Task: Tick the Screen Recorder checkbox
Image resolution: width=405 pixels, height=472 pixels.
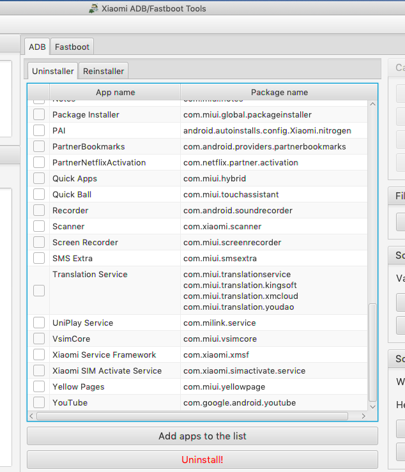Action: (39, 242)
